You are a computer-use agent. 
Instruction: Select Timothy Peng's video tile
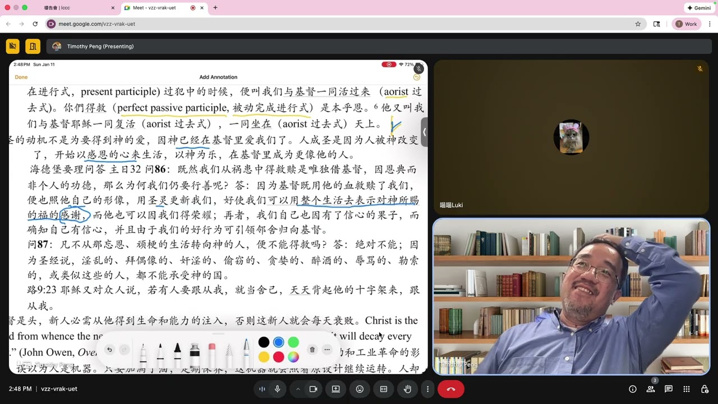571,296
